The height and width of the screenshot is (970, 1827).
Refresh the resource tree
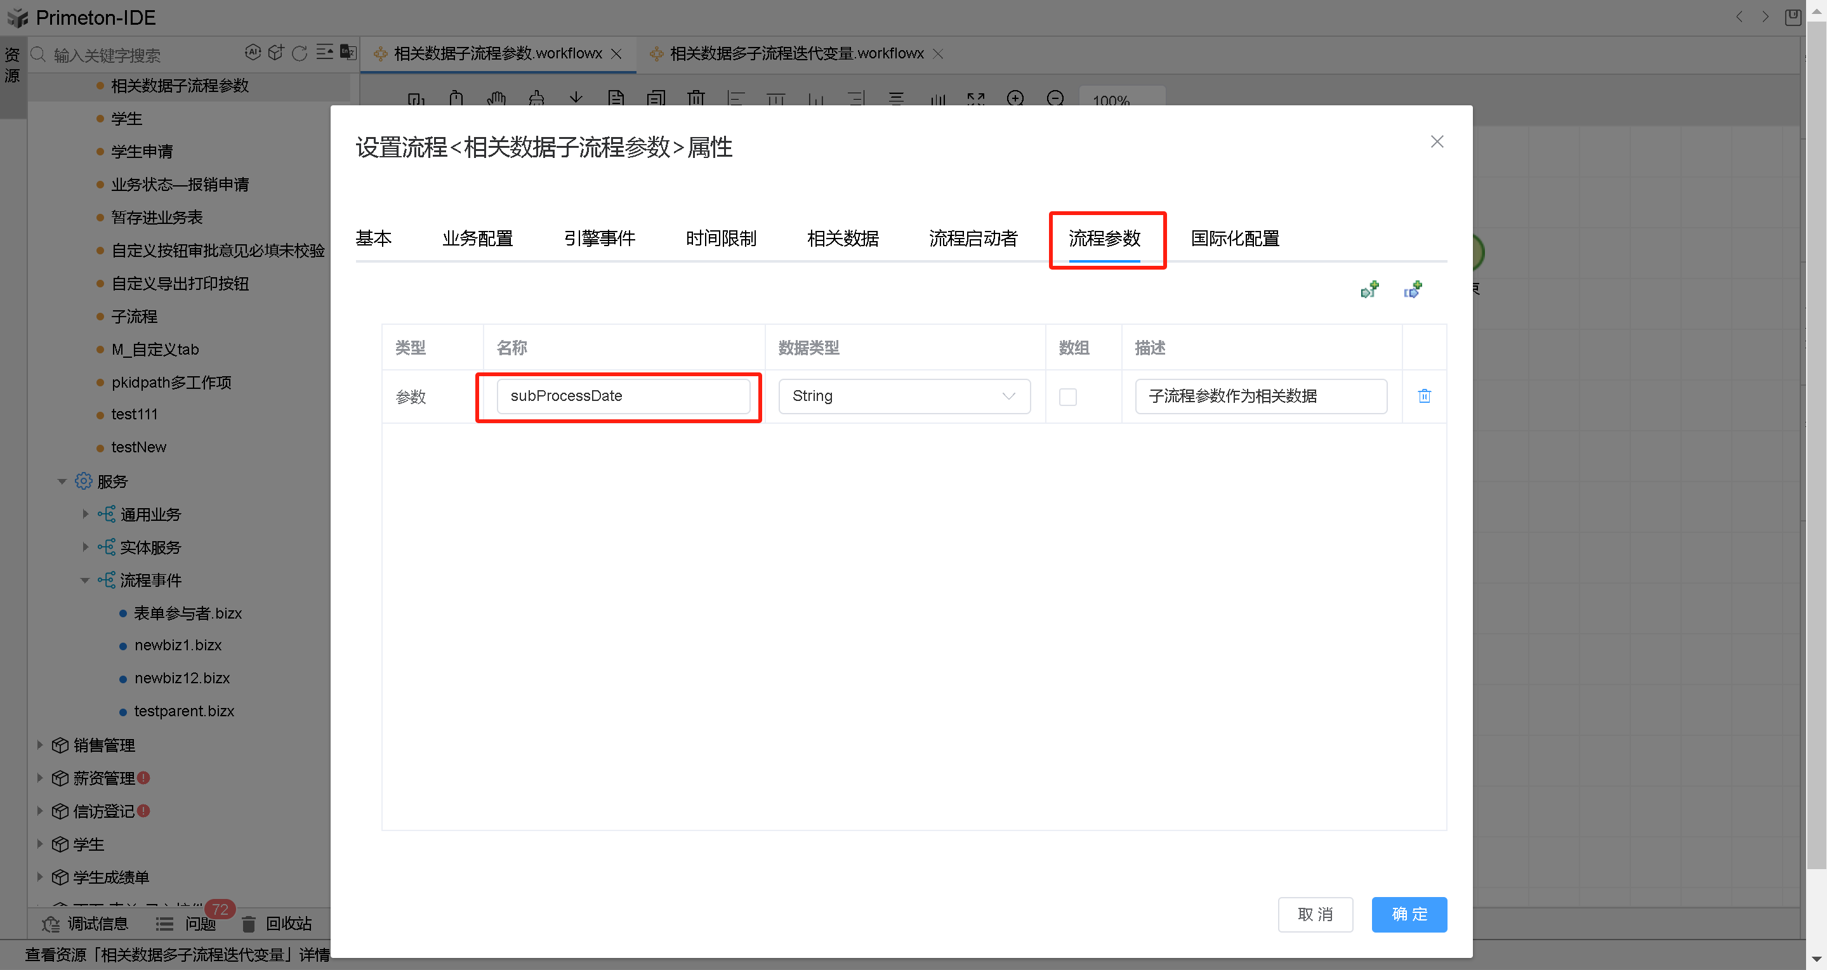pos(300,52)
